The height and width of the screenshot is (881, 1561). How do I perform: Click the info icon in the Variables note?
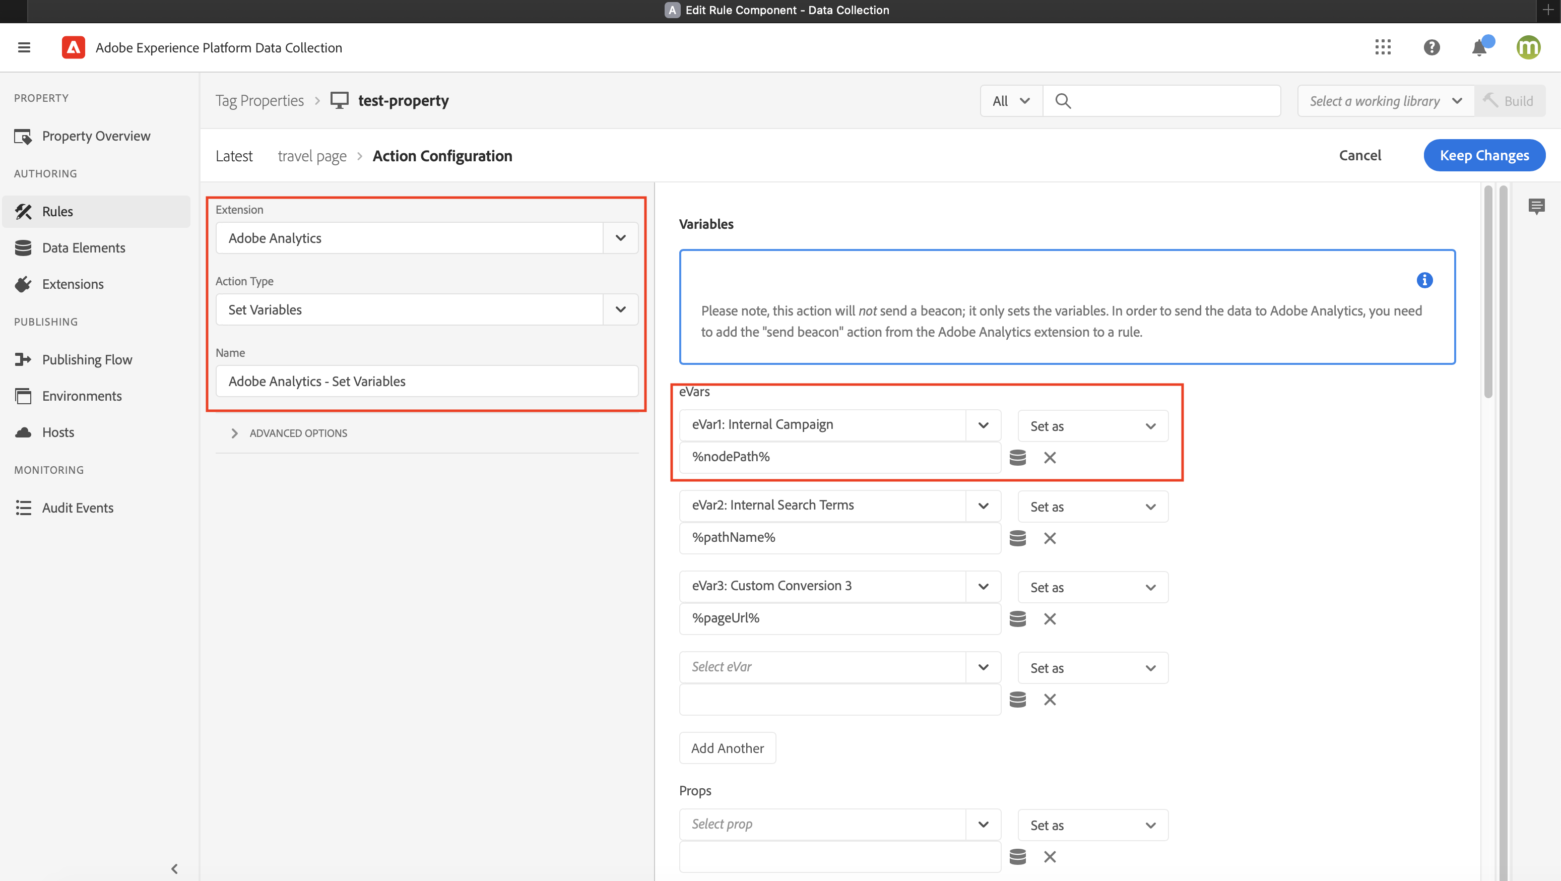pyautogui.click(x=1424, y=280)
